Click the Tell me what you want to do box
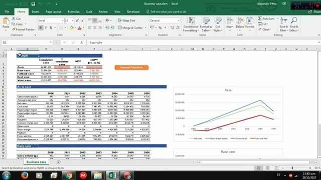Image resolution: width=321 pixels, height=180 pixels. pos(166,11)
